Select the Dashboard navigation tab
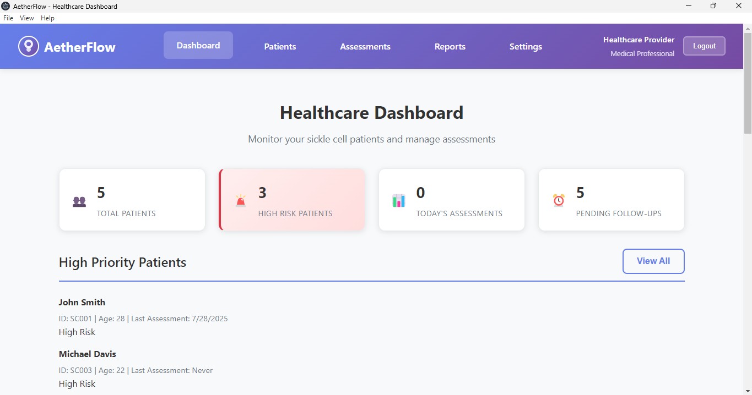 pyautogui.click(x=198, y=46)
